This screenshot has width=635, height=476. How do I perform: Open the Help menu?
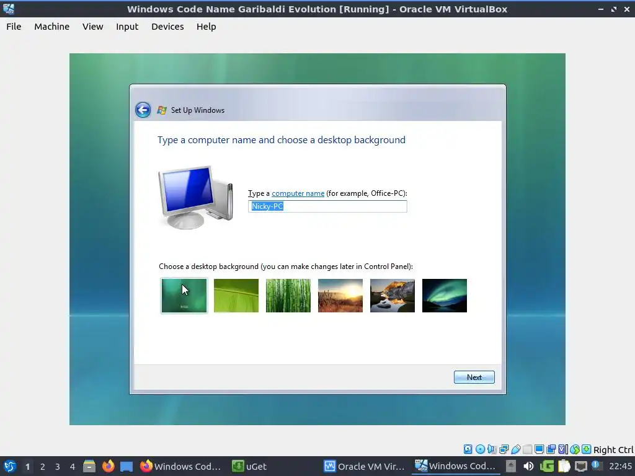pos(206,26)
